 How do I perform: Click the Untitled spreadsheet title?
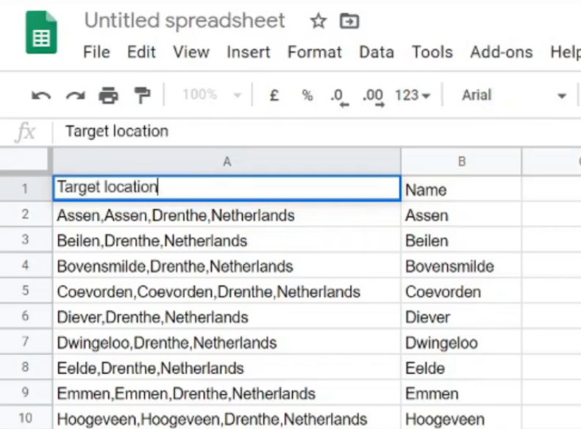point(185,21)
